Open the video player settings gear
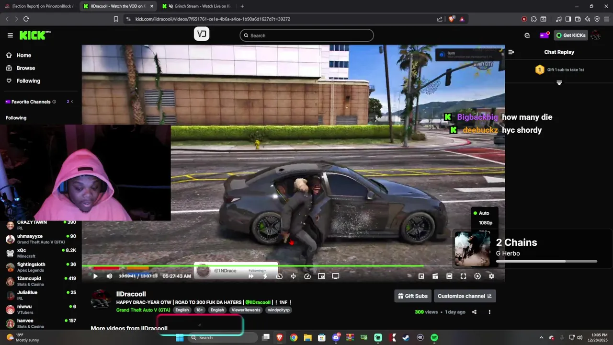 coord(491,276)
